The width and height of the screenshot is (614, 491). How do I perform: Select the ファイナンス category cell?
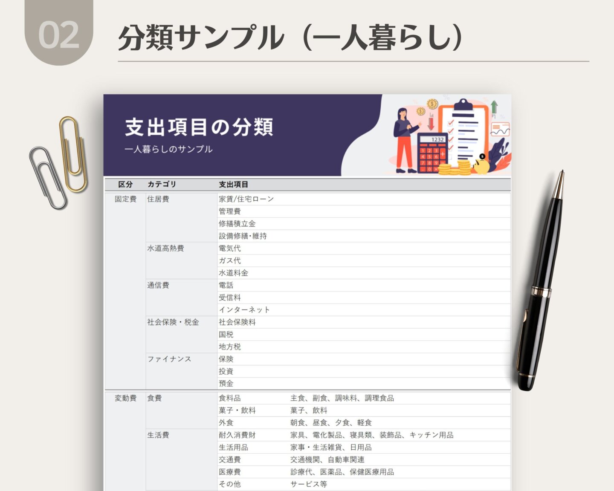(x=169, y=359)
